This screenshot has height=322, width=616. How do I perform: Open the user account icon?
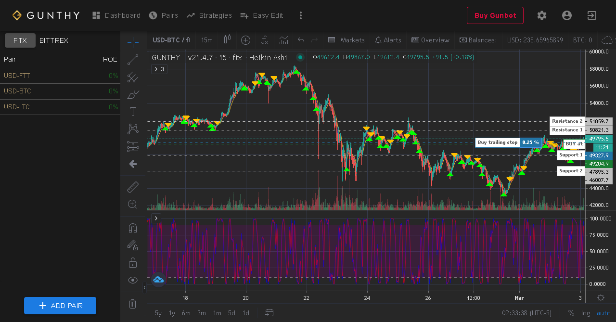pos(567,15)
